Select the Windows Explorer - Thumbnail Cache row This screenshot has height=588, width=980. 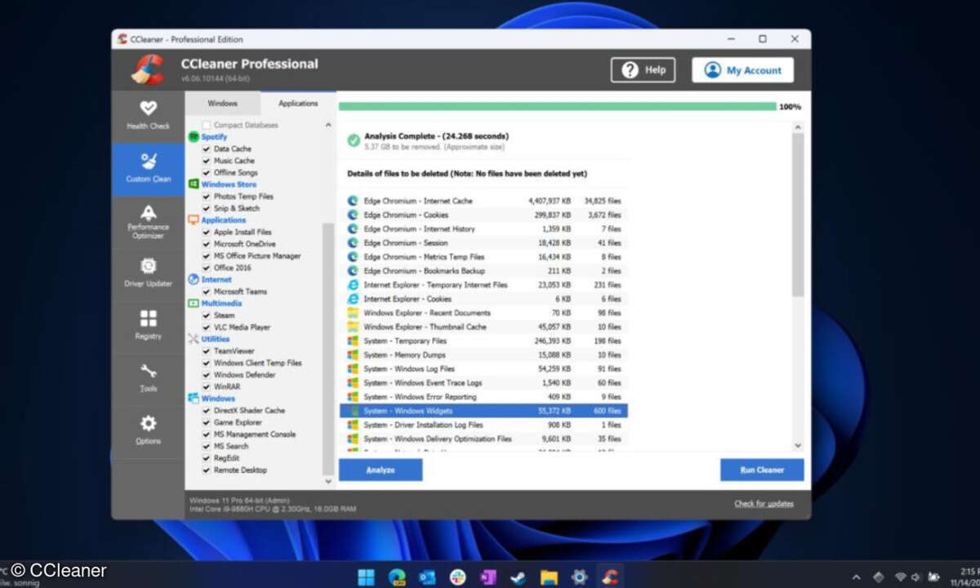point(483,327)
